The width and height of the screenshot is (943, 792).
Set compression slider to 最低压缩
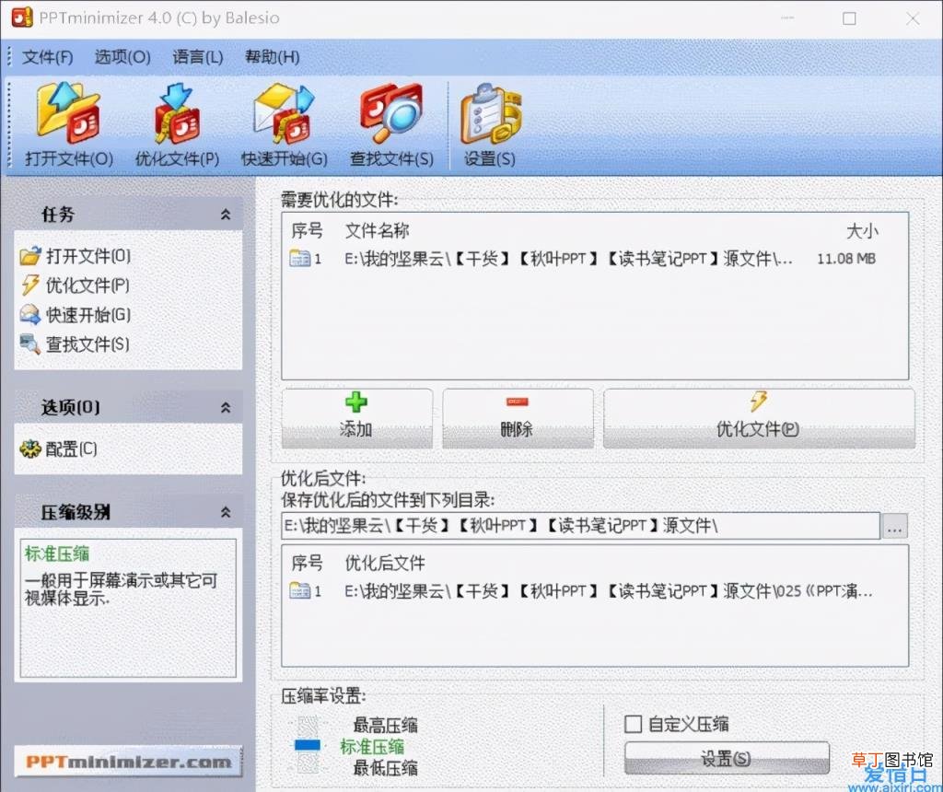[x=385, y=768]
